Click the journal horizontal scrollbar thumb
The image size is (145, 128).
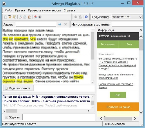pos(12,111)
